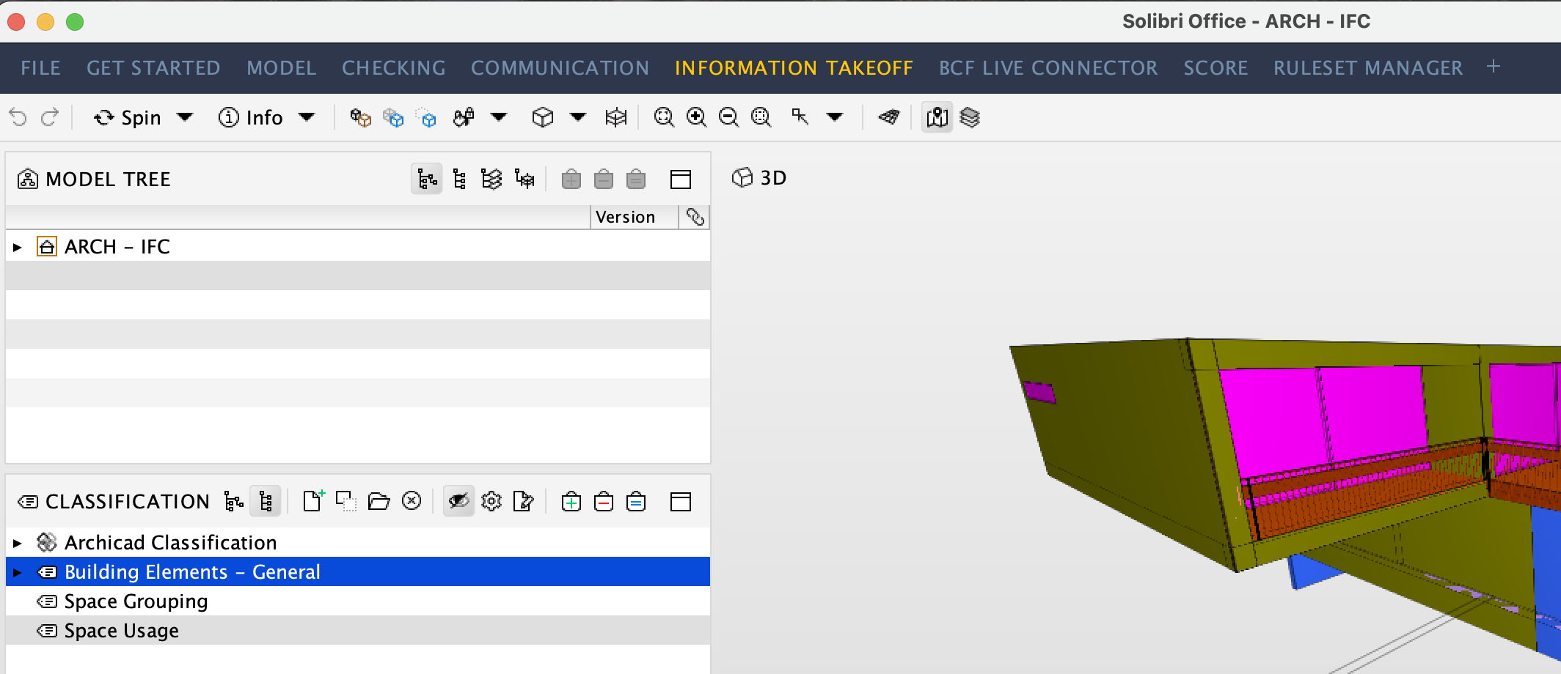Click the orange cubes set-to-selection-basket icon
Screen dimensions: 1561x674
pyautogui.click(x=360, y=117)
